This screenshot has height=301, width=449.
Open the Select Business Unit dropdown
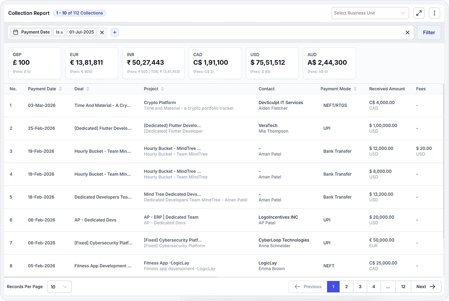(x=370, y=13)
